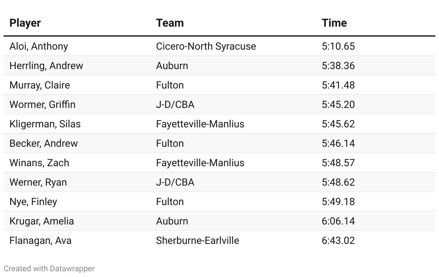Click Becker, Andrew in the list

[44, 144]
